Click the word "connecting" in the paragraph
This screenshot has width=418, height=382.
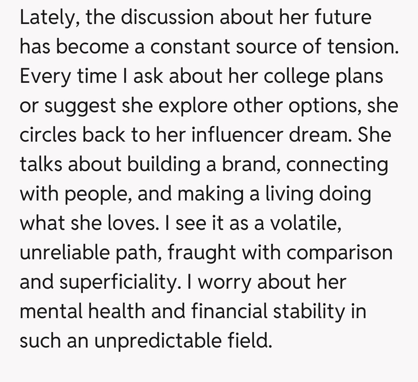[x=337, y=164]
